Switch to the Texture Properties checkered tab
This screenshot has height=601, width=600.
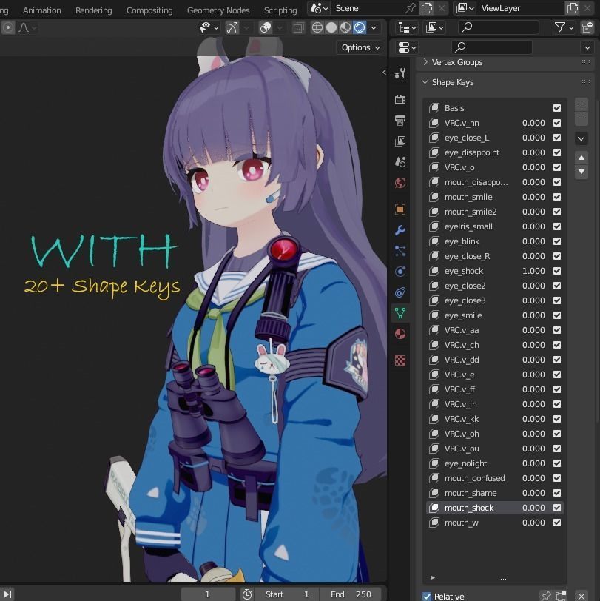pyautogui.click(x=400, y=360)
